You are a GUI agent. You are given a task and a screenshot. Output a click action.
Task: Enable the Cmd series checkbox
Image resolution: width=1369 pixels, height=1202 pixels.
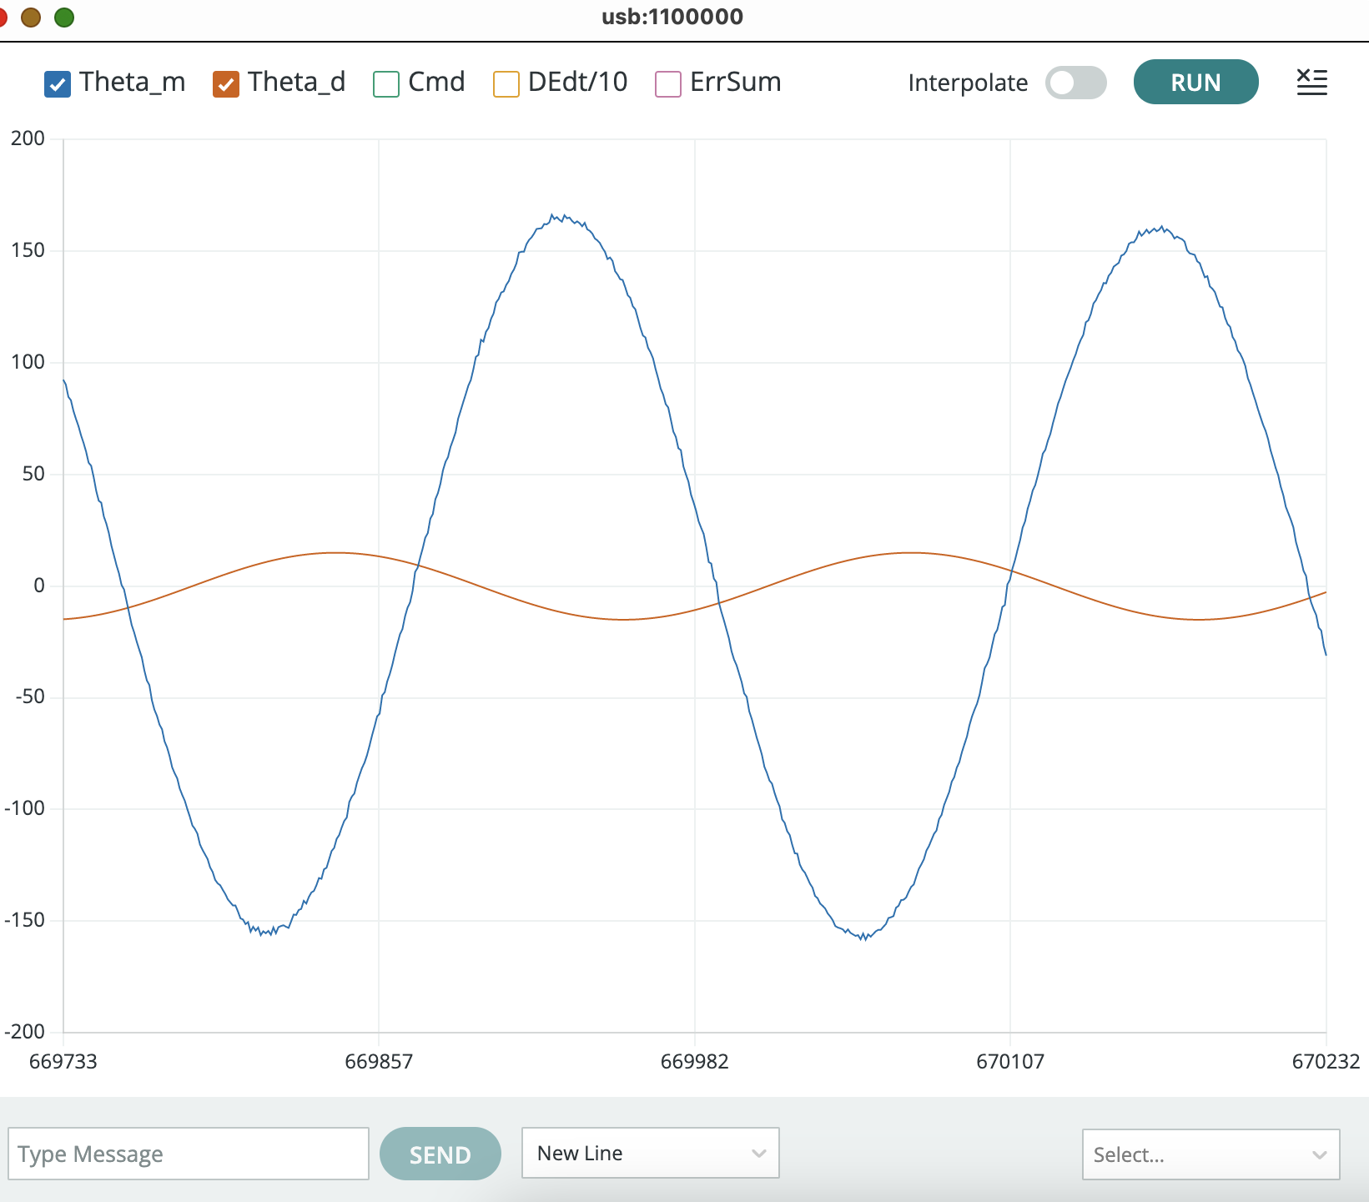[x=386, y=84]
